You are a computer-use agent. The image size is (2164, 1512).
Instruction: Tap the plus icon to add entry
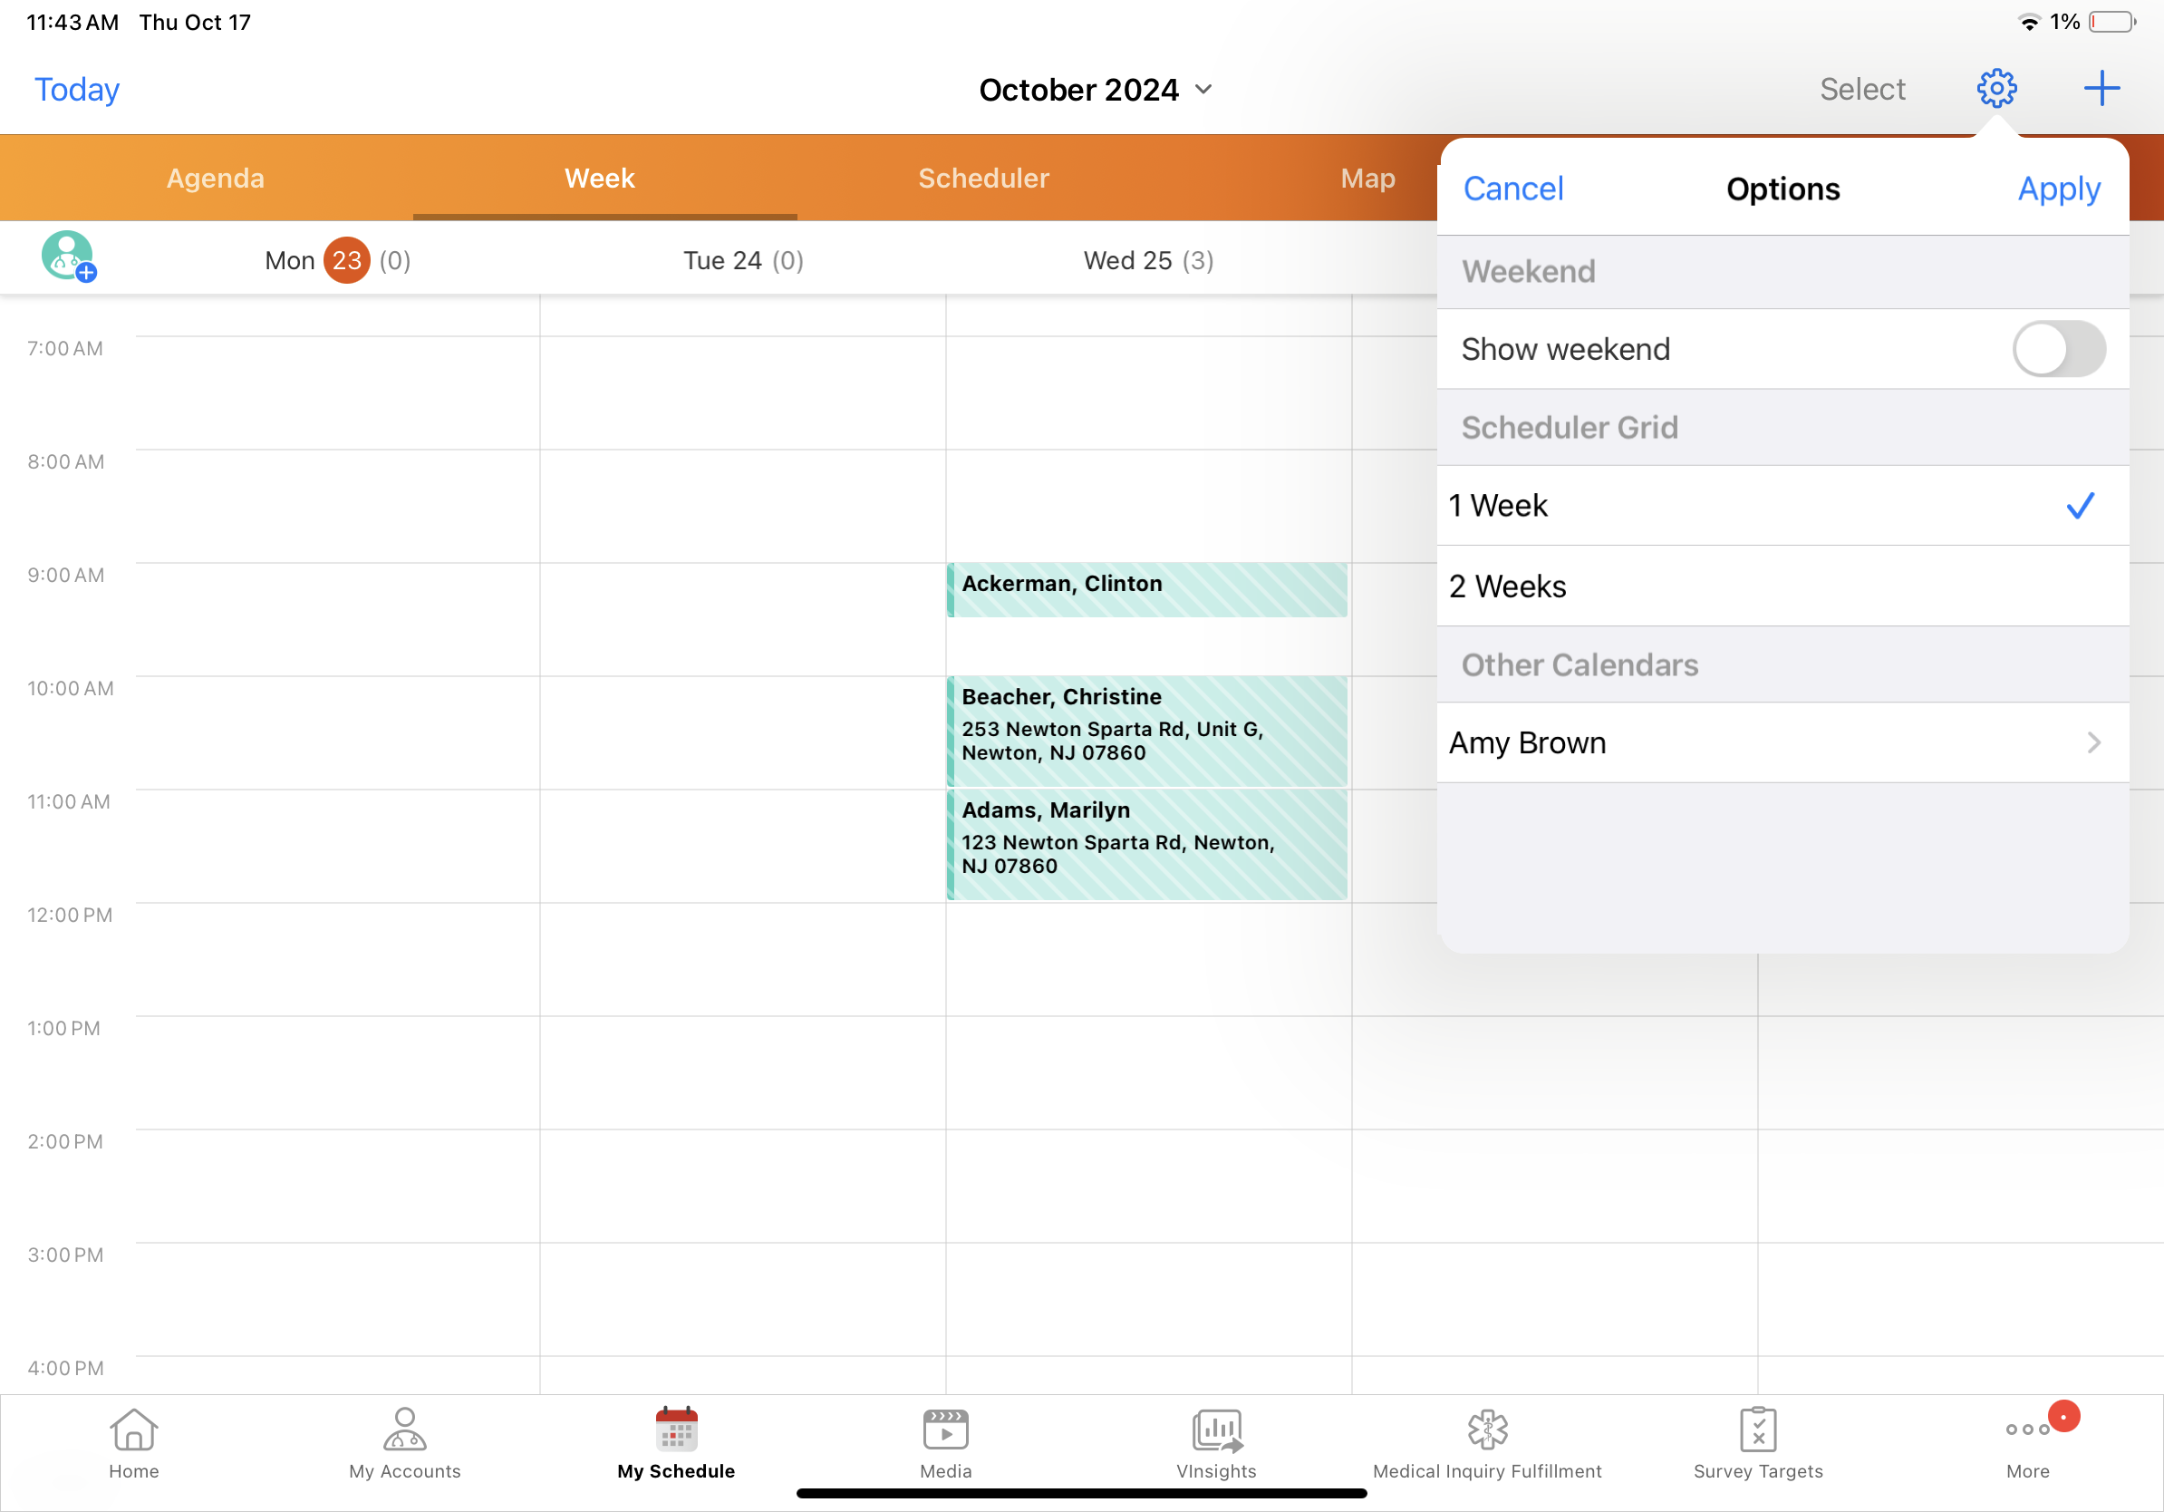point(2101,89)
